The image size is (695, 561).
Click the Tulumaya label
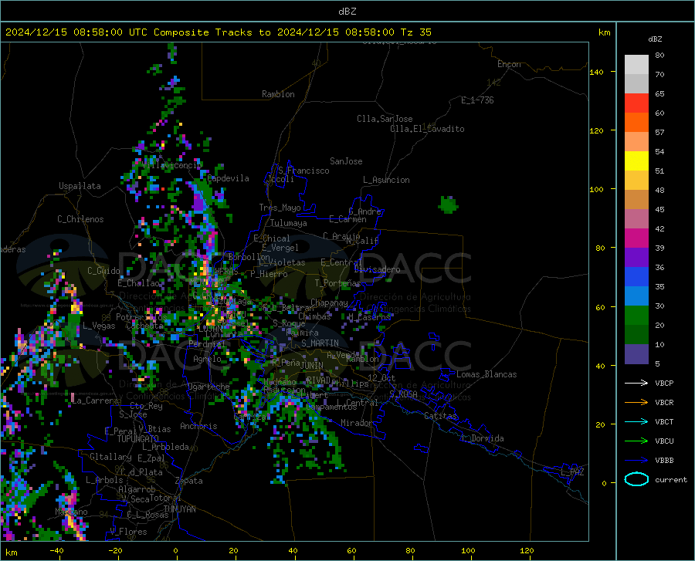289,223
